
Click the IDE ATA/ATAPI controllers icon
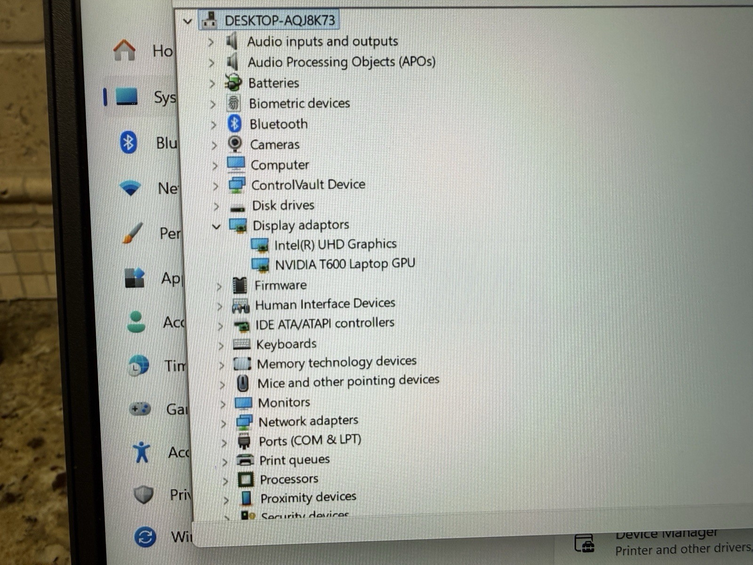point(241,325)
